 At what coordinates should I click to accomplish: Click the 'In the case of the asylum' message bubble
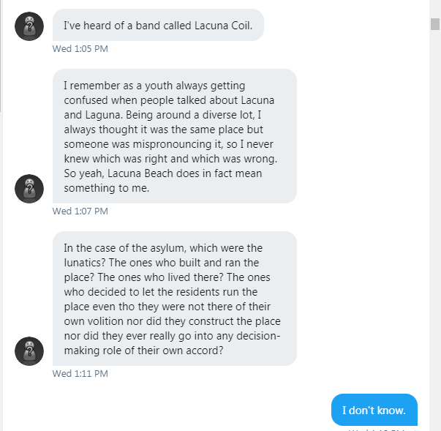click(174, 299)
